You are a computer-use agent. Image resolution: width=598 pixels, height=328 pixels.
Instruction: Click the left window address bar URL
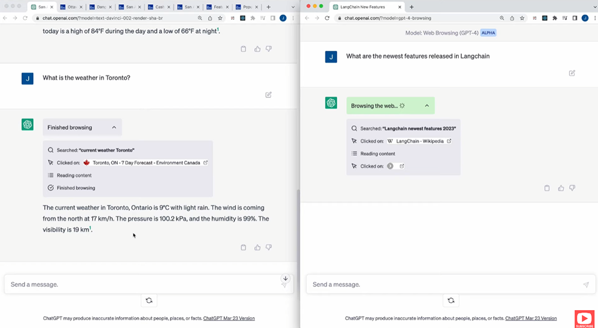point(102,18)
